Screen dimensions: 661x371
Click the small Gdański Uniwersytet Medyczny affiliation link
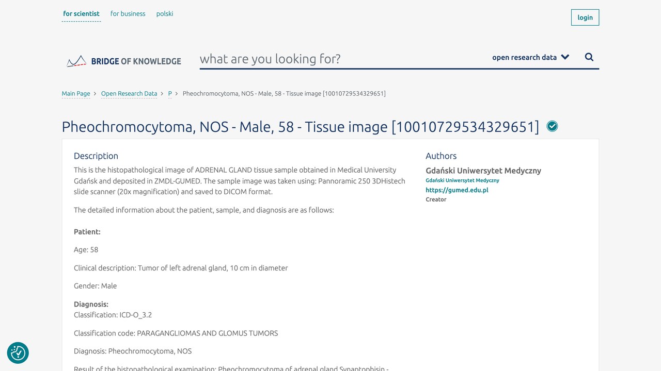[462, 180]
